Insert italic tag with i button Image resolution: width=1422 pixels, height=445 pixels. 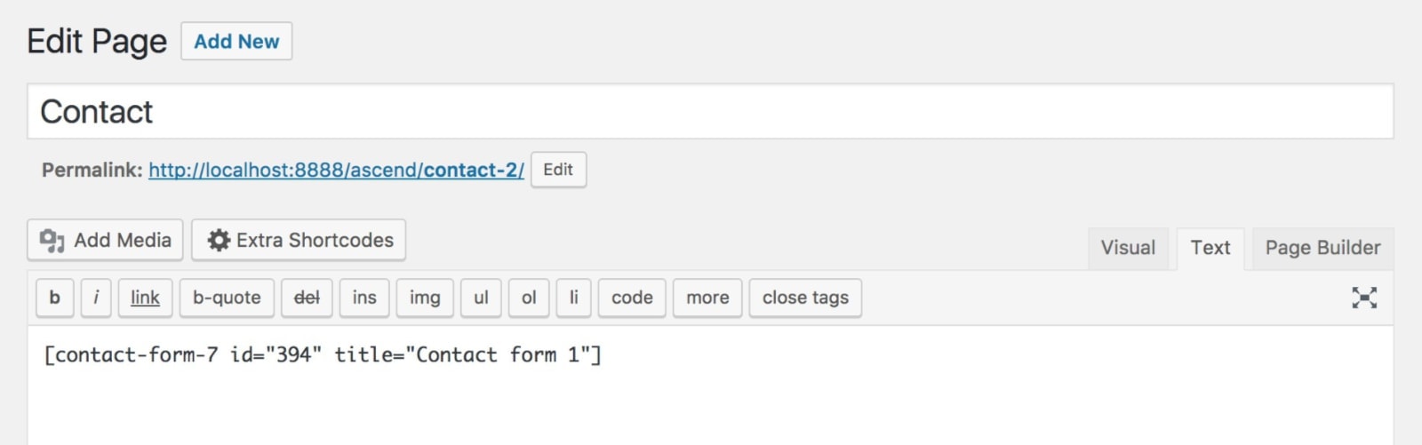pyautogui.click(x=96, y=298)
